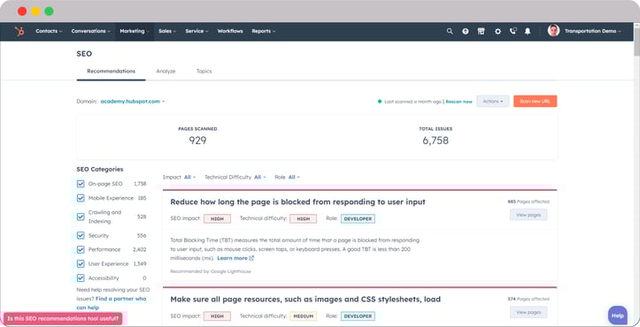
Task: Click the Last scanned a month ago status
Action: click(413, 102)
